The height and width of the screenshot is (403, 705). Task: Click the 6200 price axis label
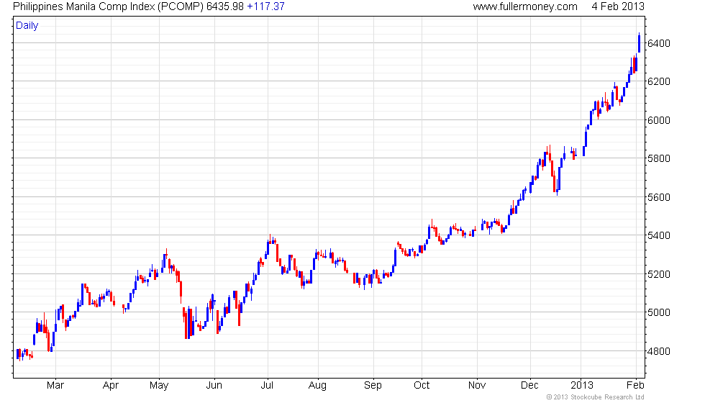[659, 81]
